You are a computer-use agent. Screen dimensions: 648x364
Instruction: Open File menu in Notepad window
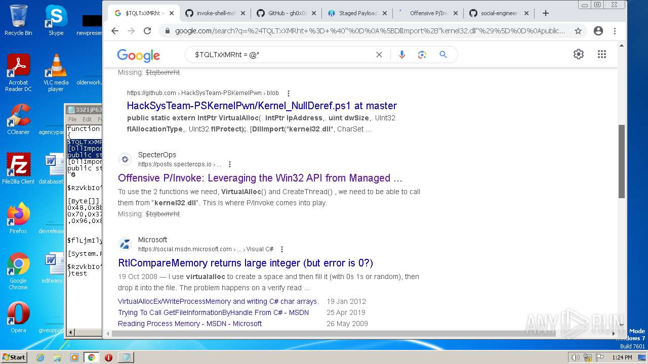tap(72, 119)
